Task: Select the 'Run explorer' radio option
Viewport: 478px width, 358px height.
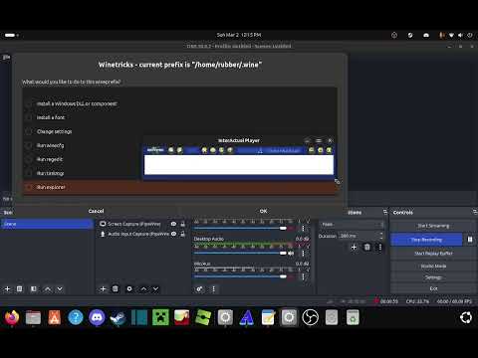Action: [x=29, y=187]
